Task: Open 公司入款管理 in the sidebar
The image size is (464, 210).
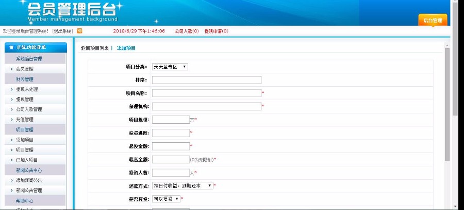Action: click(29, 109)
